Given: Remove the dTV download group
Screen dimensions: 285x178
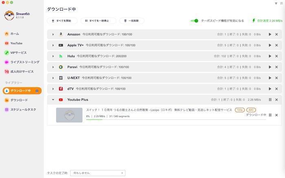Looking at the screenshot, I should [x=276, y=89].
